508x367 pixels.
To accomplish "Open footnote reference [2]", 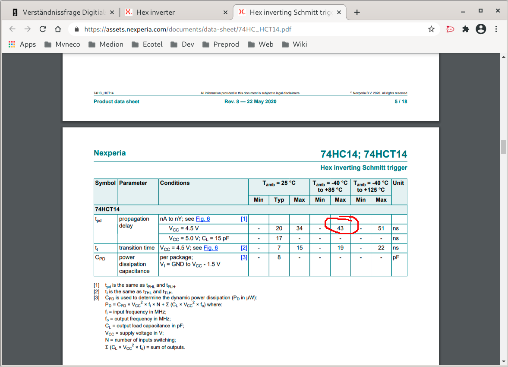I will (244, 248).
